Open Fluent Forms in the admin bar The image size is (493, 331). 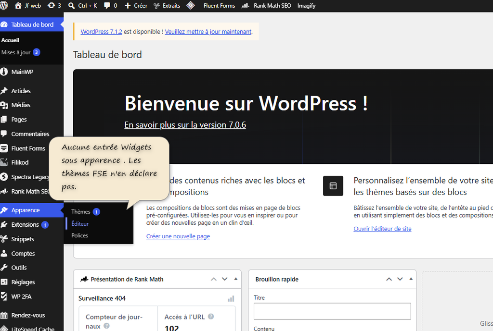[219, 6]
